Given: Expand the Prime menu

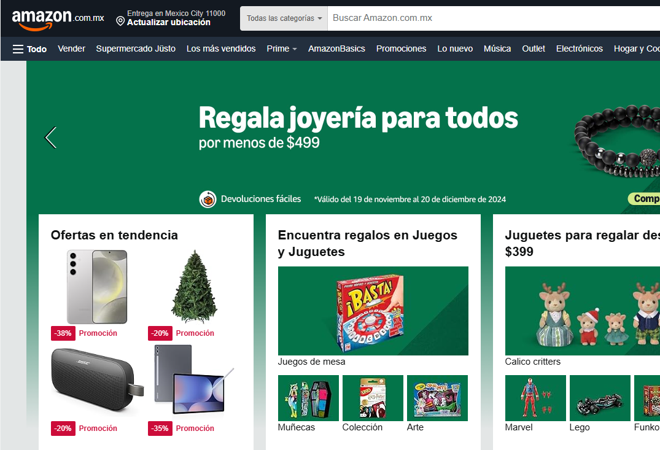Looking at the screenshot, I should [x=282, y=49].
